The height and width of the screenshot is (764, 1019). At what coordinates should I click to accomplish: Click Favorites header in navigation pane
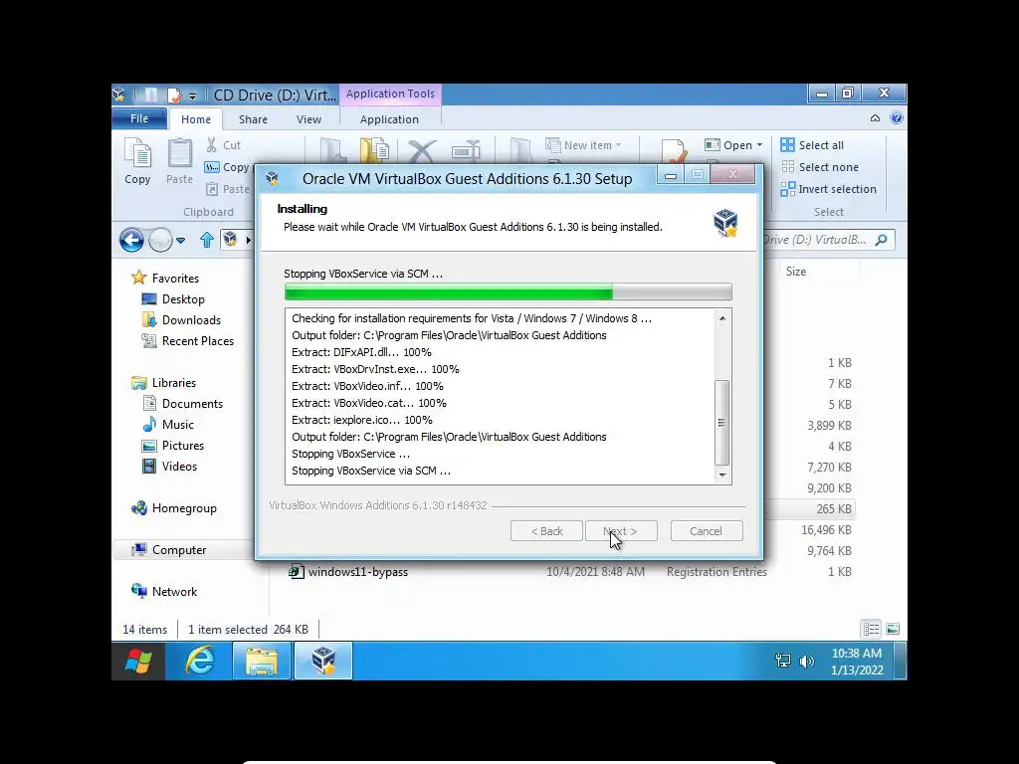click(x=165, y=279)
